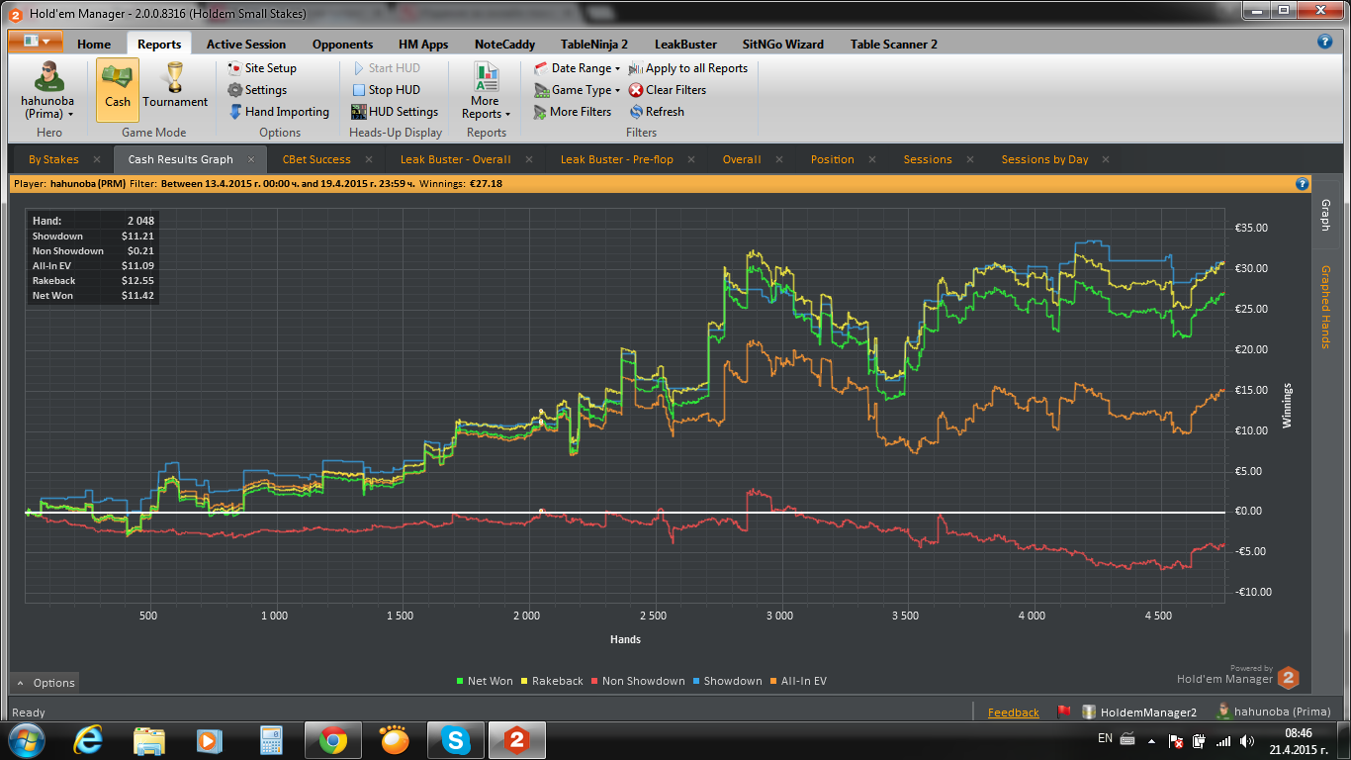1351x760 pixels.
Task: Close the Sessions report tab
Action: (x=970, y=159)
